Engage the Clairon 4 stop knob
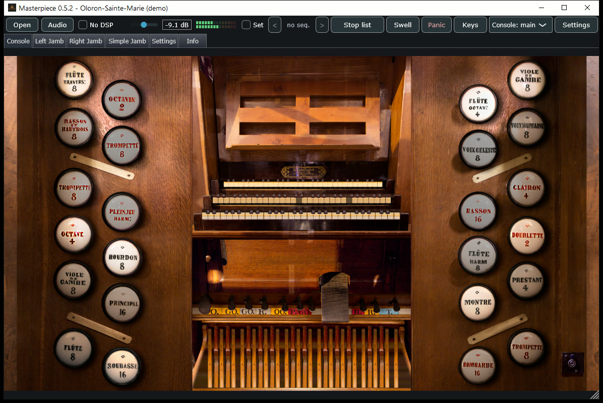 pyautogui.click(x=526, y=188)
